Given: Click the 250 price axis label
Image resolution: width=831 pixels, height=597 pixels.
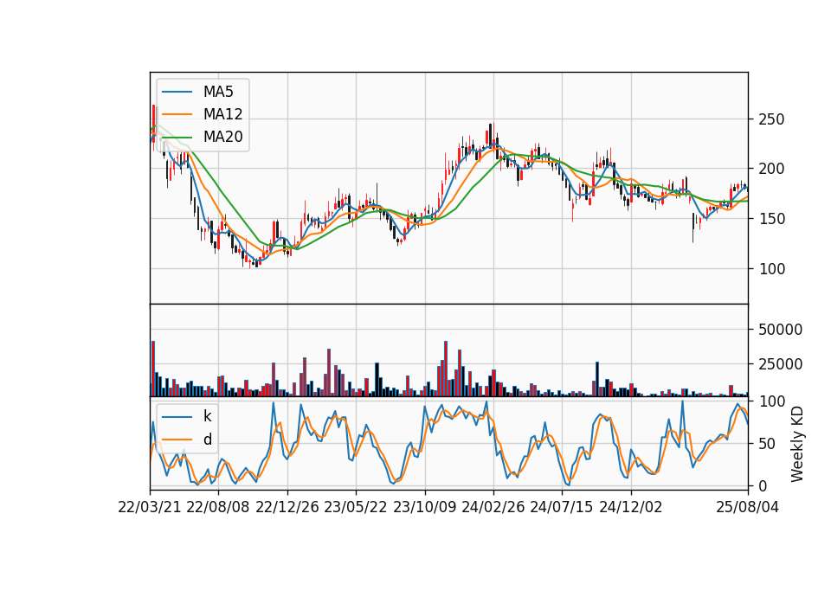Looking at the screenshot, I should [771, 119].
